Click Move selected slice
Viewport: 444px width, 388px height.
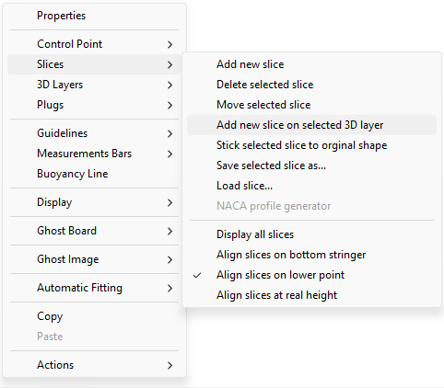[x=311, y=105]
